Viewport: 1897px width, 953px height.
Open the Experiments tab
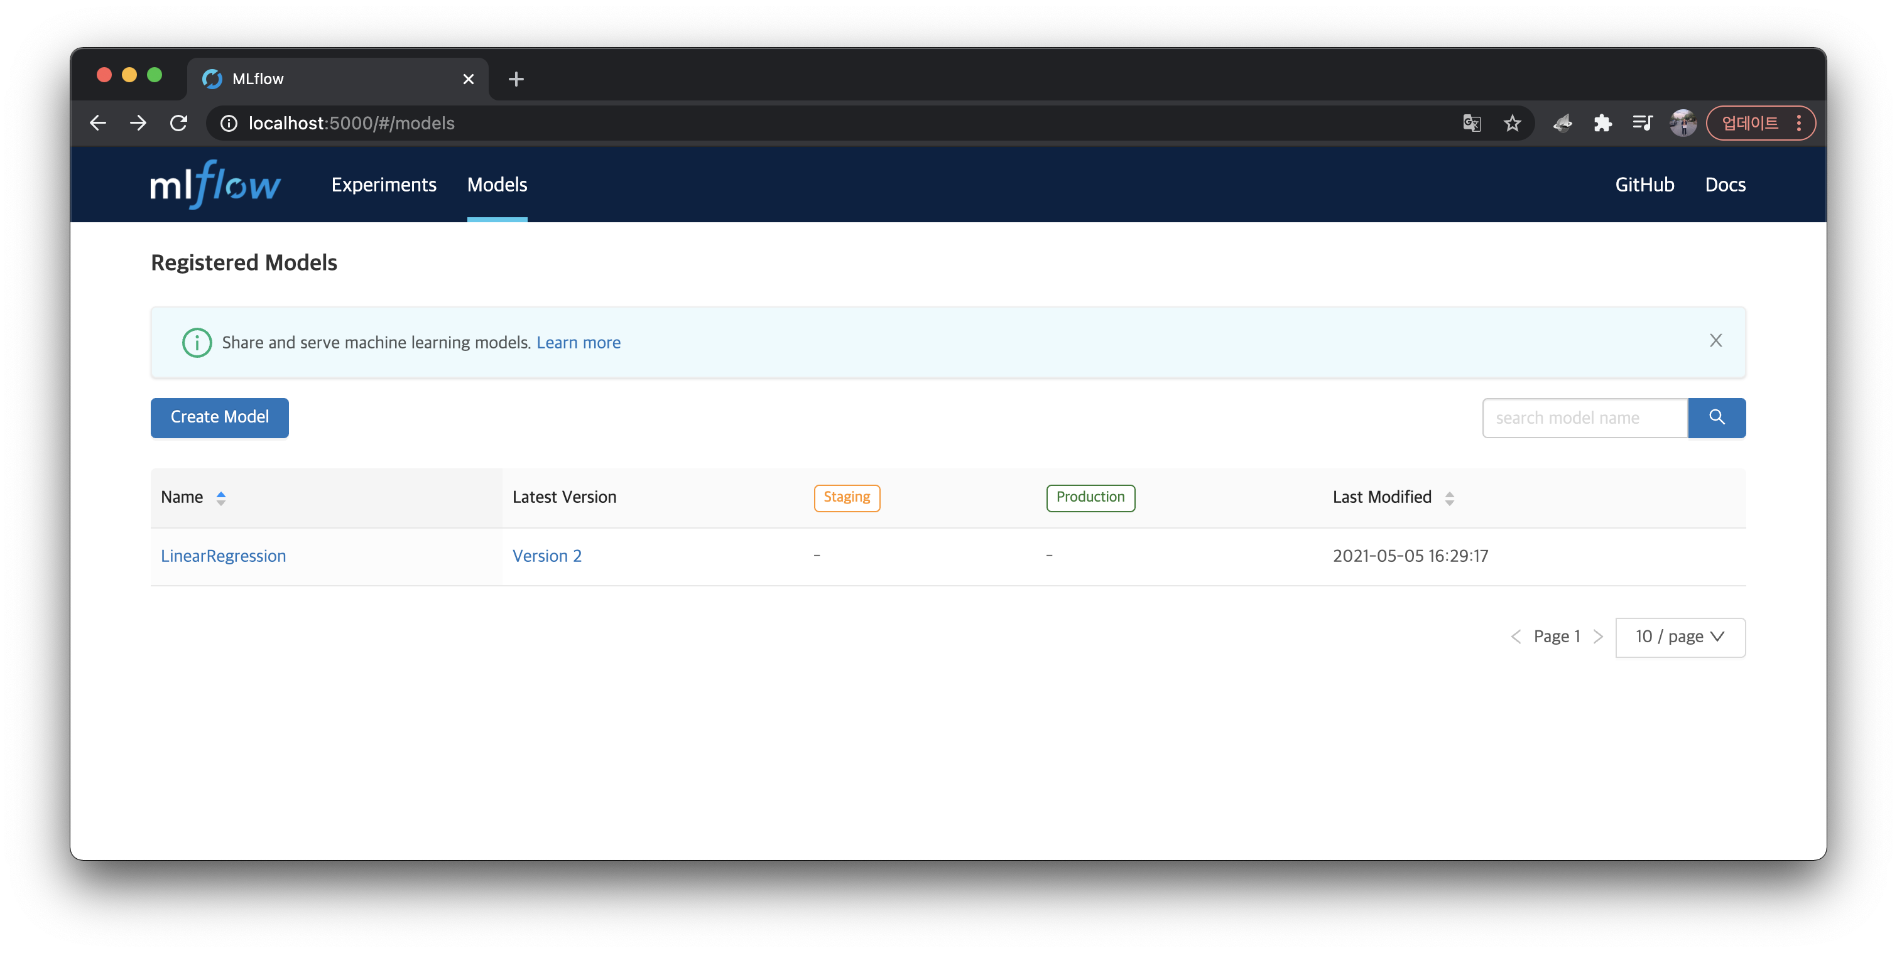(384, 185)
